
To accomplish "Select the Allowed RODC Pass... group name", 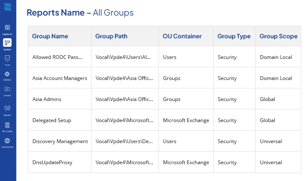I will [57, 57].
